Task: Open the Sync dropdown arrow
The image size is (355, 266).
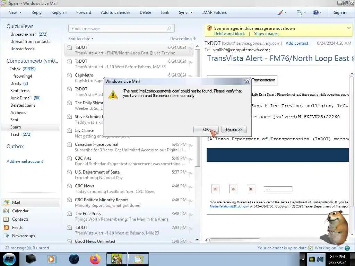Action: (191, 12)
